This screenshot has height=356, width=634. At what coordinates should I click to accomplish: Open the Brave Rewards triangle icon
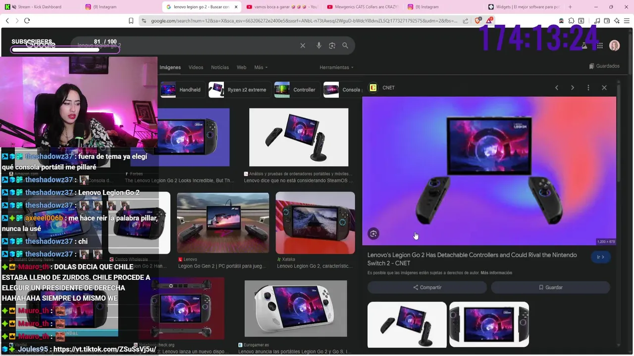coord(489,20)
